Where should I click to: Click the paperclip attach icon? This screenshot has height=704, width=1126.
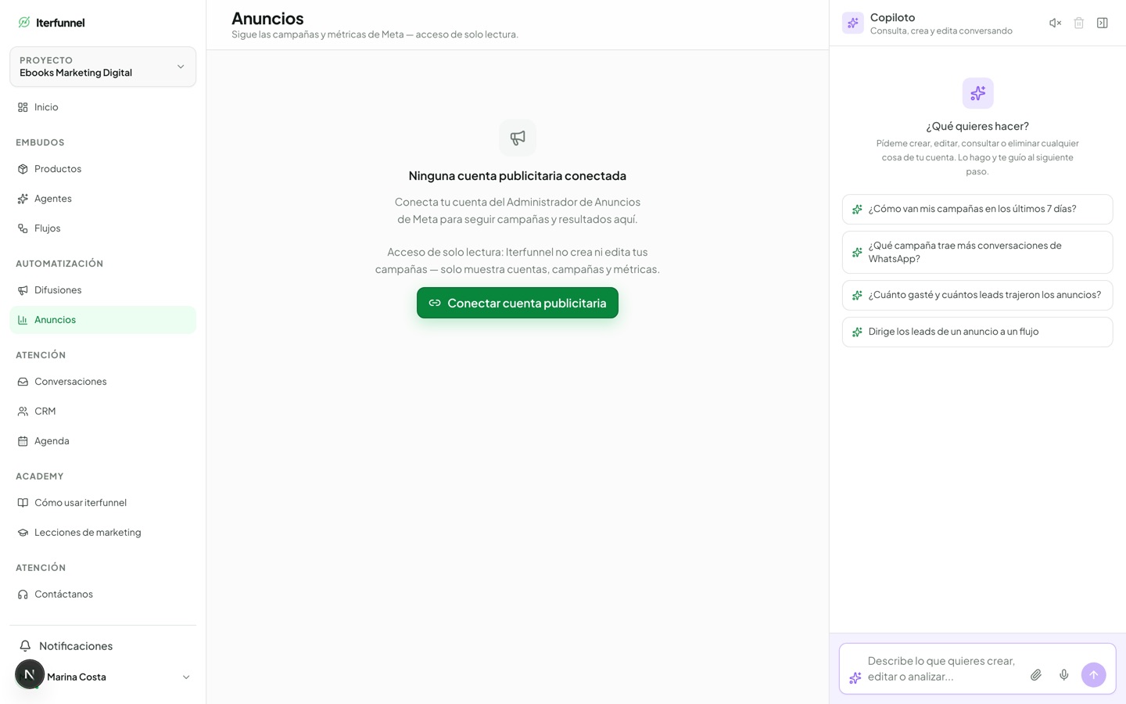pos(1035,674)
